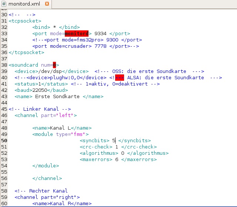Close the monitord.xml tab
237x207 pixels.
pyautogui.click(x=47, y=4)
